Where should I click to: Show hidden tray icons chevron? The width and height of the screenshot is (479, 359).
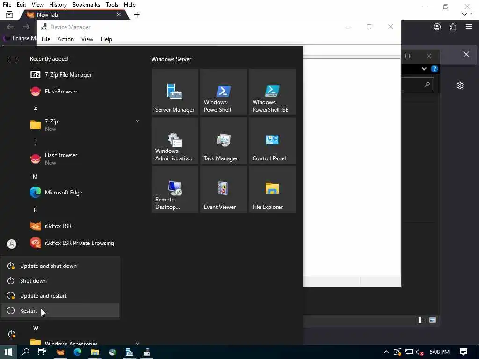pyautogui.click(x=386, y=352)
